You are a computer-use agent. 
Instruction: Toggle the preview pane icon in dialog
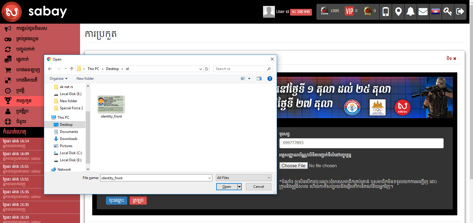point(259,79)
